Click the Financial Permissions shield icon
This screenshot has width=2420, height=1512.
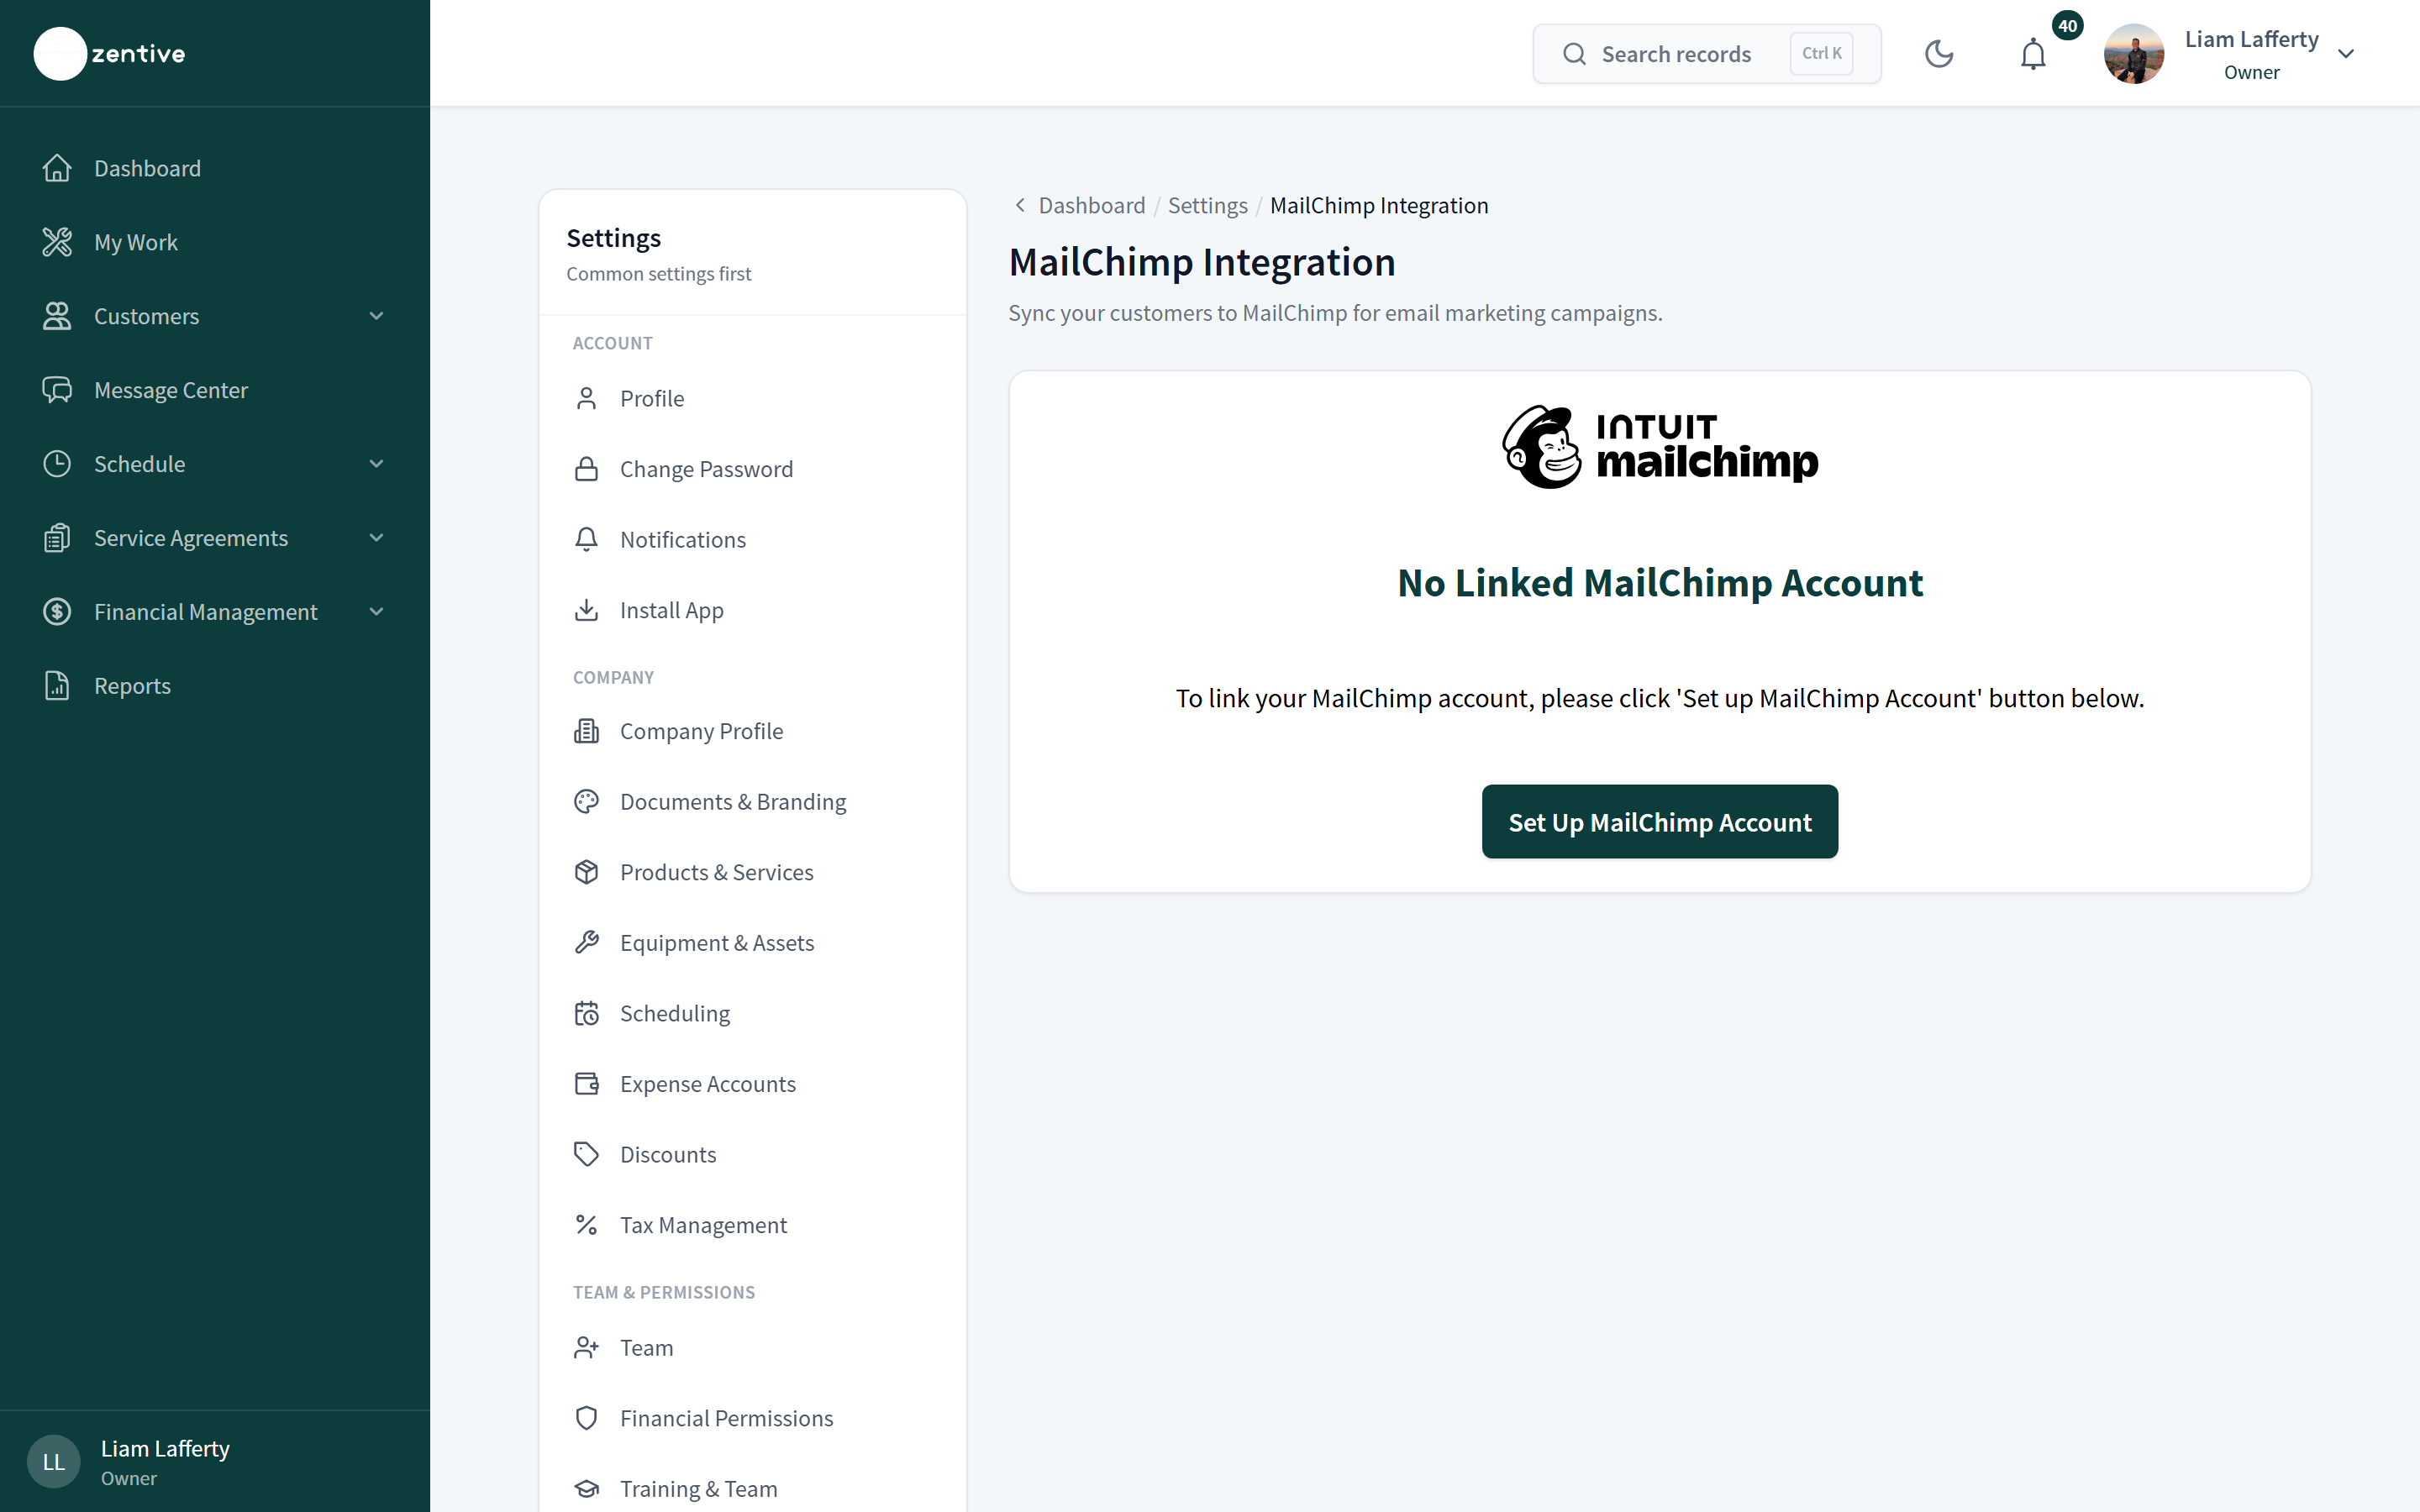tap(587, 1418)
